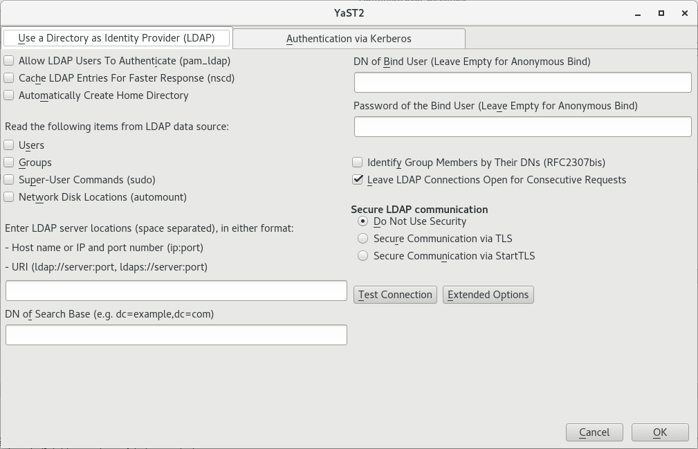Enable Allow LDAP Users To Authenticate
This screenshot has width=698, height=449.
point(9,61)
